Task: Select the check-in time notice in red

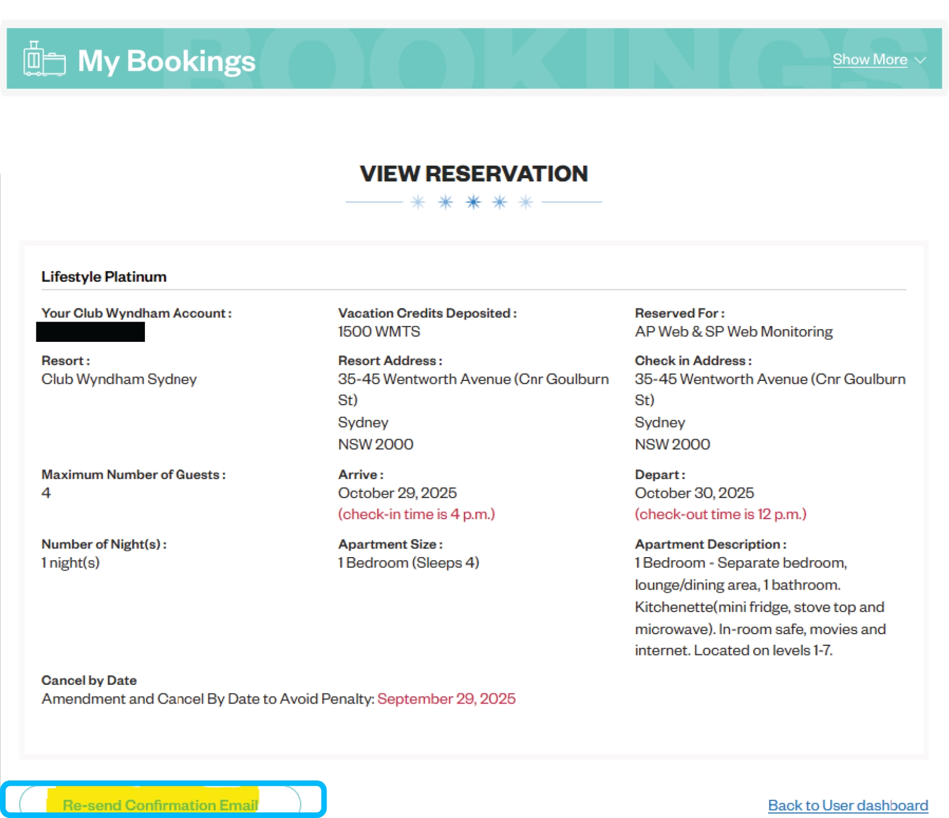Action: [x=416, y=514]
